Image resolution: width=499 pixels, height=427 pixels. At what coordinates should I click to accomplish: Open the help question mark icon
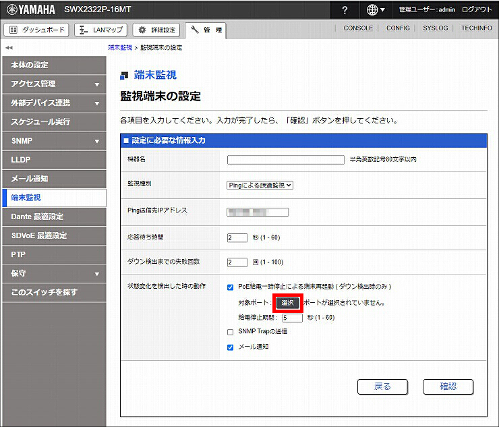345,10
